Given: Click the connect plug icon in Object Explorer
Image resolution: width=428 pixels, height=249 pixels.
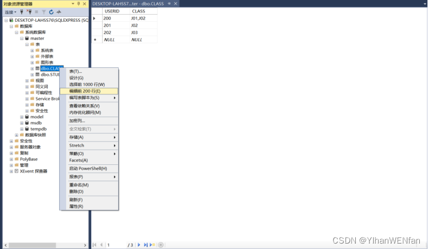Looking at the screenshot, I should point(22,12).
